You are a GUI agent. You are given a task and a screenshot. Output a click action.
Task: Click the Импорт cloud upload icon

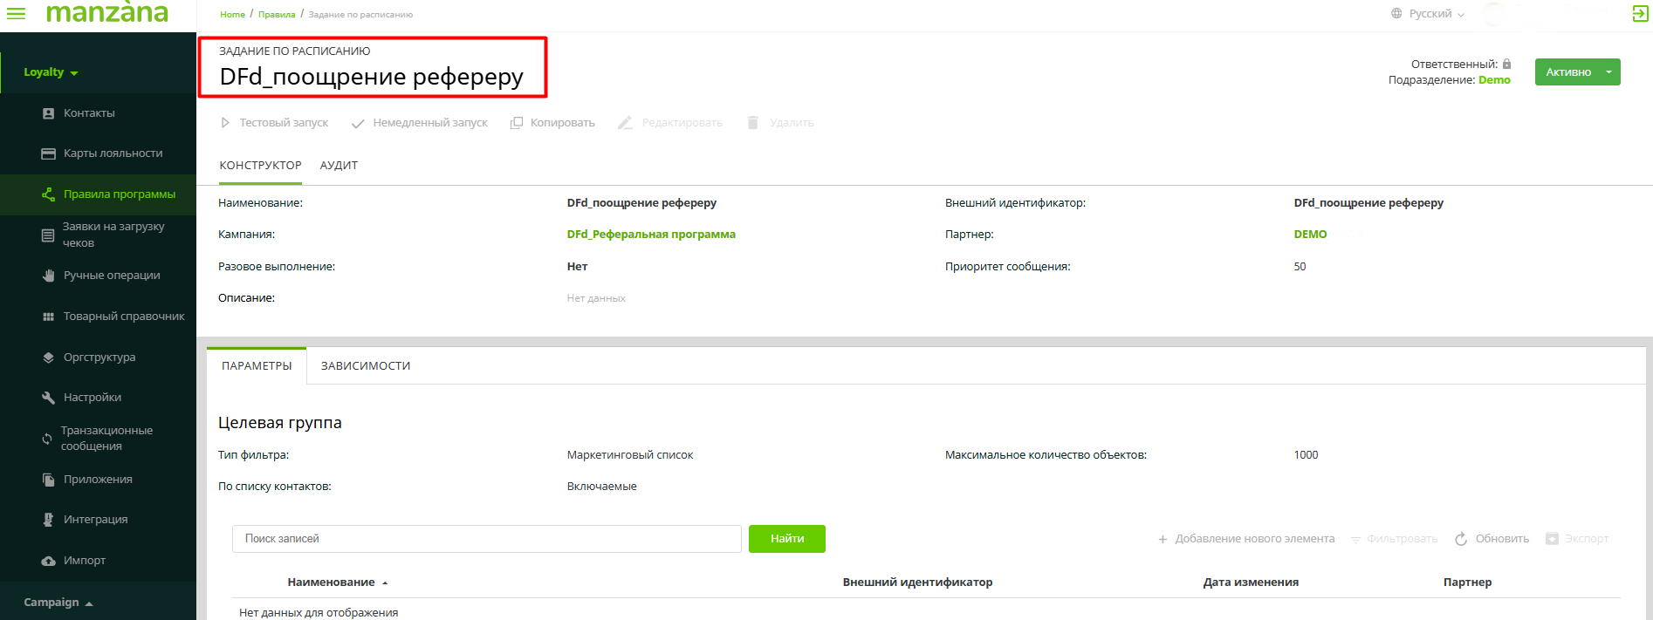[49, 561]
